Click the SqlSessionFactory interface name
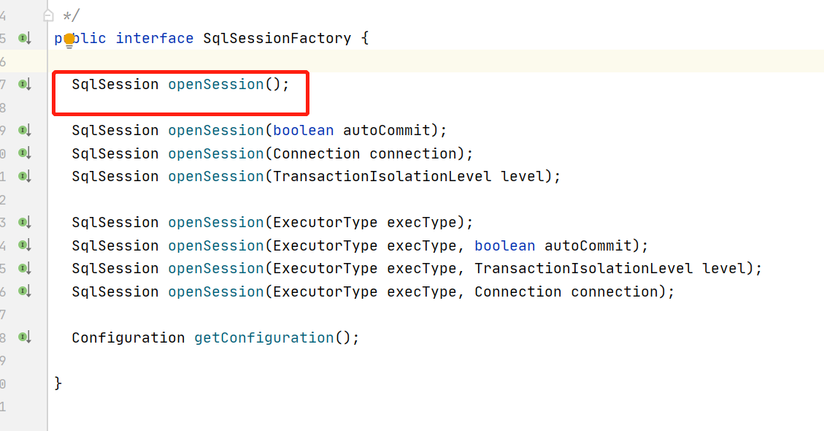 point(277,39)
